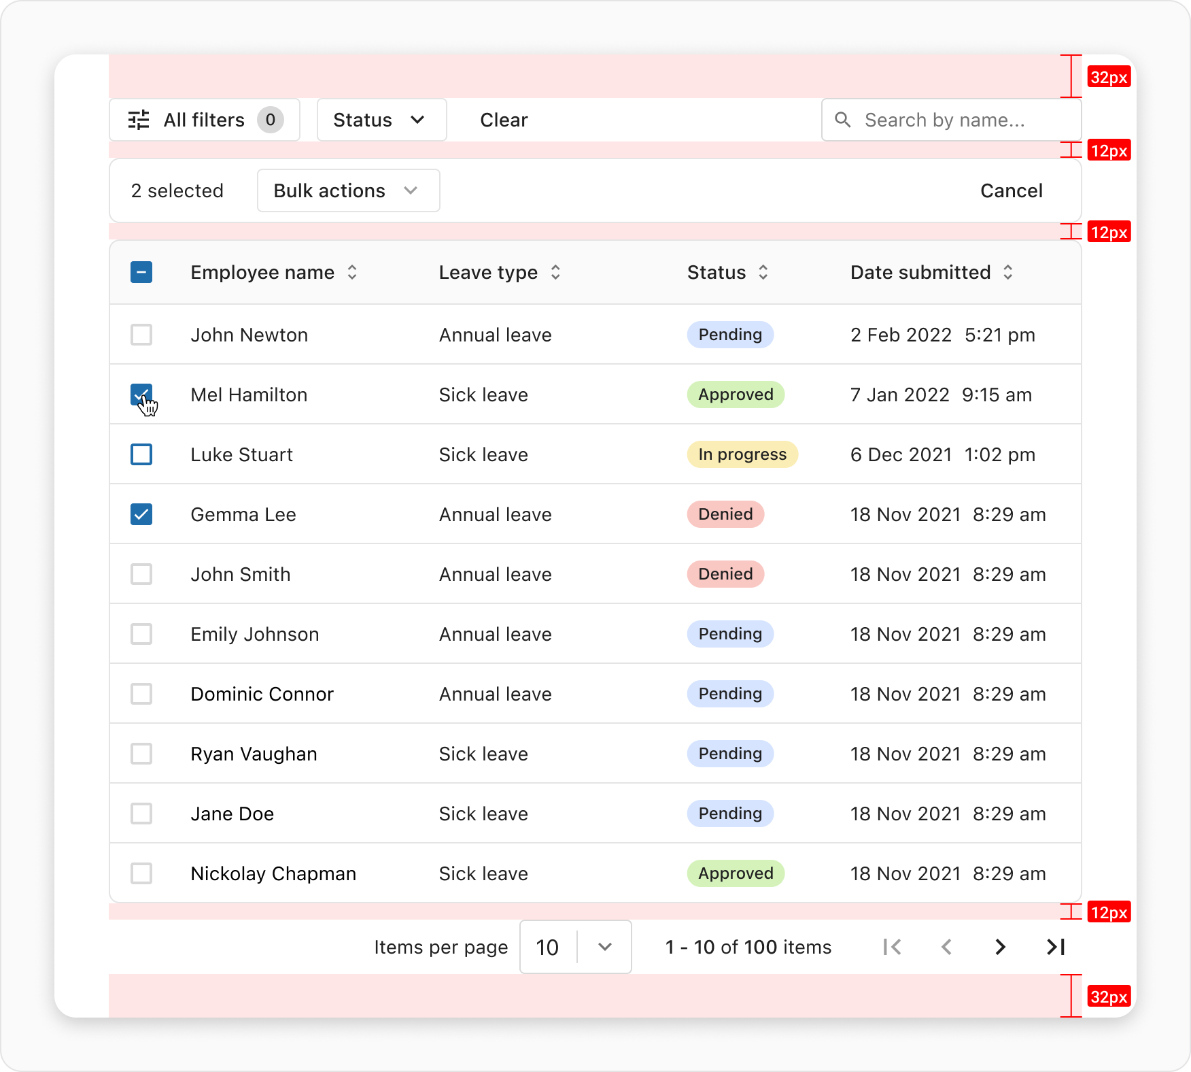The image size is (1191, 1072).
Task: Check the John Smith row checkbox
Action: click(x=141, y=574)
